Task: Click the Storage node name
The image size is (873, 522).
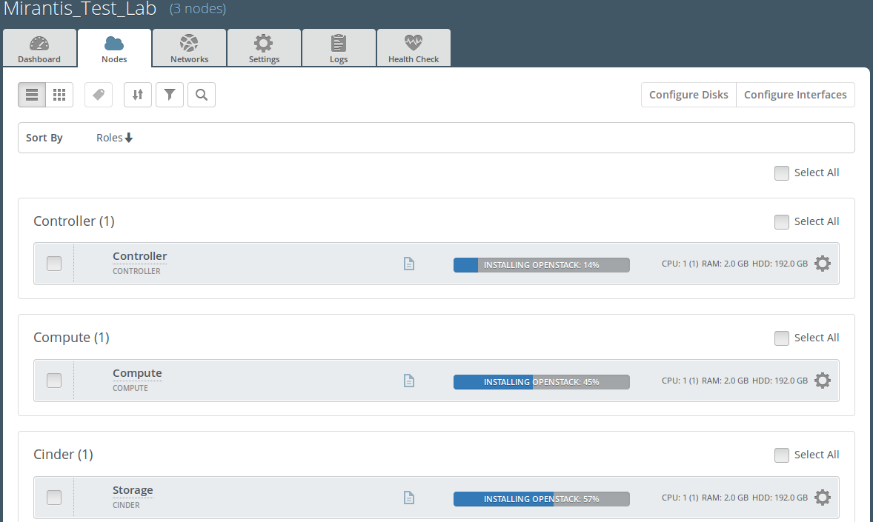Action: pyautogui.click(x=133, y=489)
